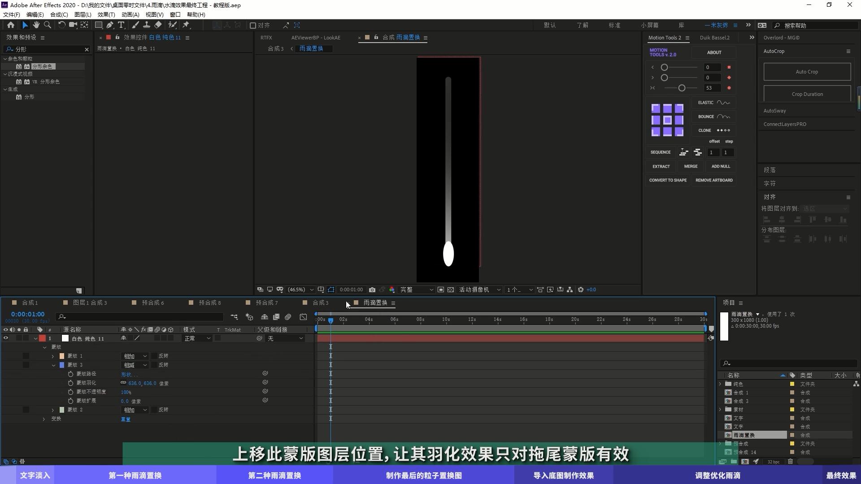Open the Graph Editor in the timeline
The image size is (861, 484).
(x=304, y=317)
